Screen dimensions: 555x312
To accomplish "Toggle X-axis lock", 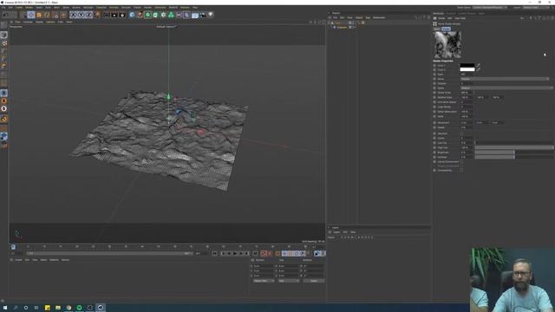I will 73,15.
